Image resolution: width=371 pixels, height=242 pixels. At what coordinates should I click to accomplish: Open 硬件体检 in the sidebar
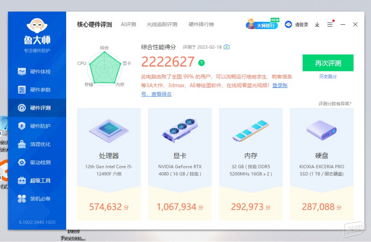(37, 71)
